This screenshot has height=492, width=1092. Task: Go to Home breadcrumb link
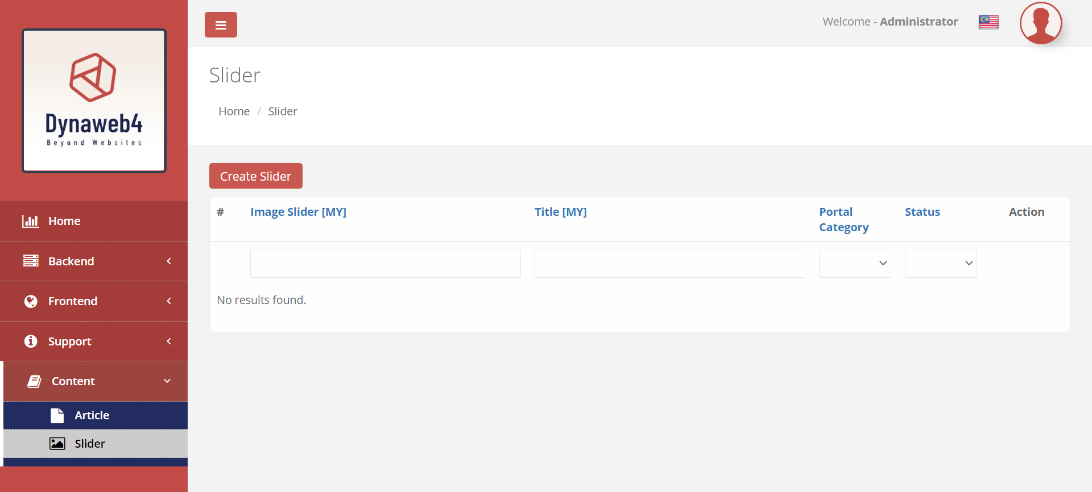234,111
